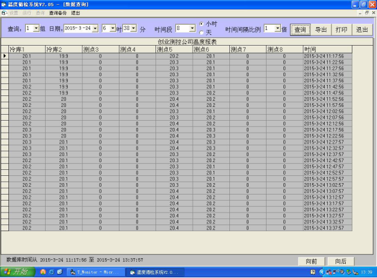Open the disabled 运行 menu
The width and height of the screenshot is (377, 278).
point(27,13)
